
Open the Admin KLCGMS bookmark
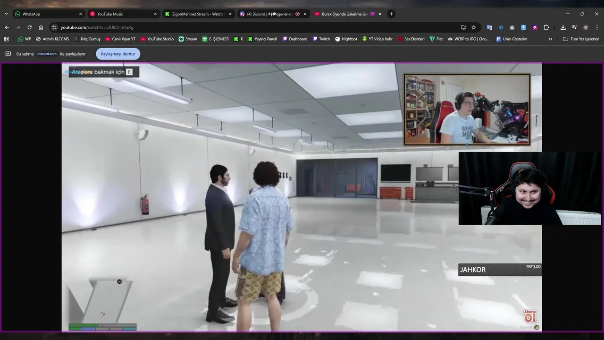52,39
